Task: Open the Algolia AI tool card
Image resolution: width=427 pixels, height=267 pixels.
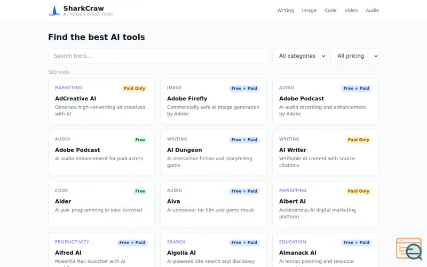Action: pyautogui.click(x=213, y=250)
